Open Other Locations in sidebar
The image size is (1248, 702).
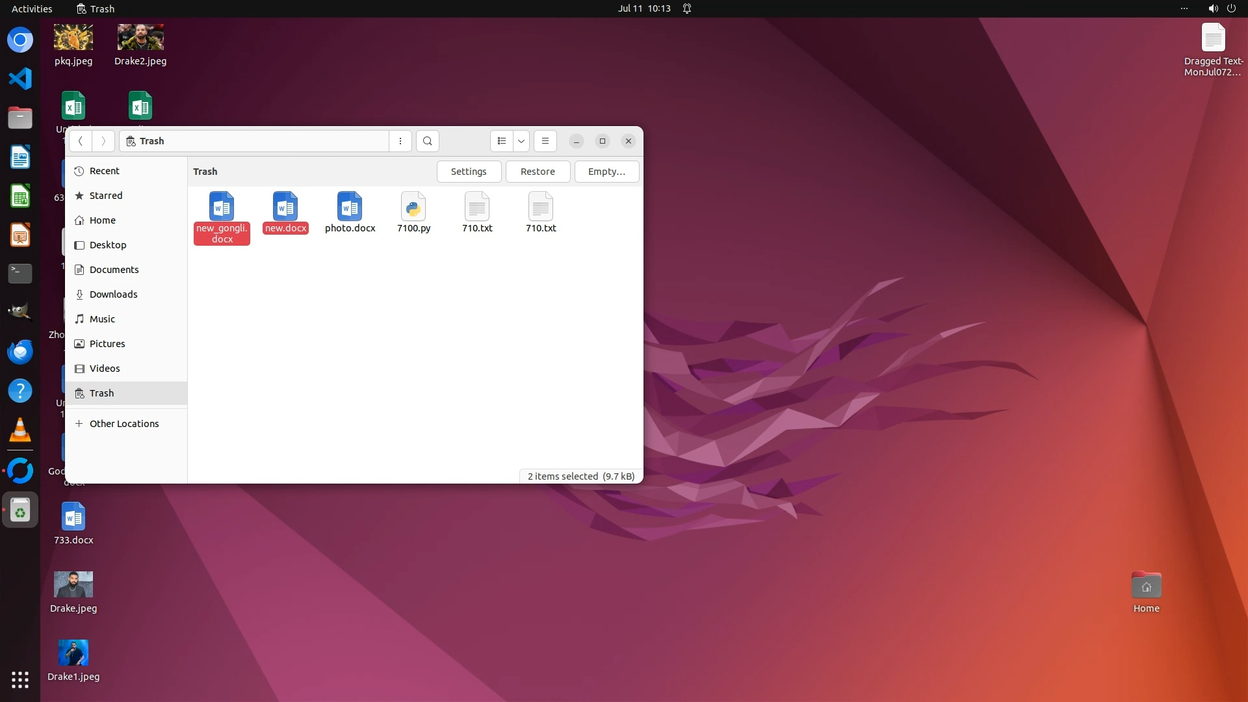[x=123, y=424]
